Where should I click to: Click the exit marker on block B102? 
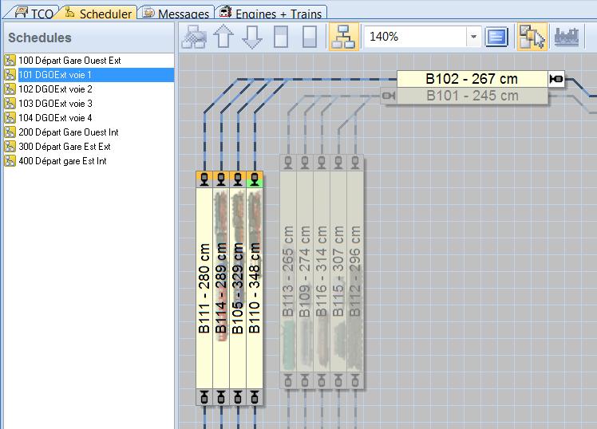point(556,79)
